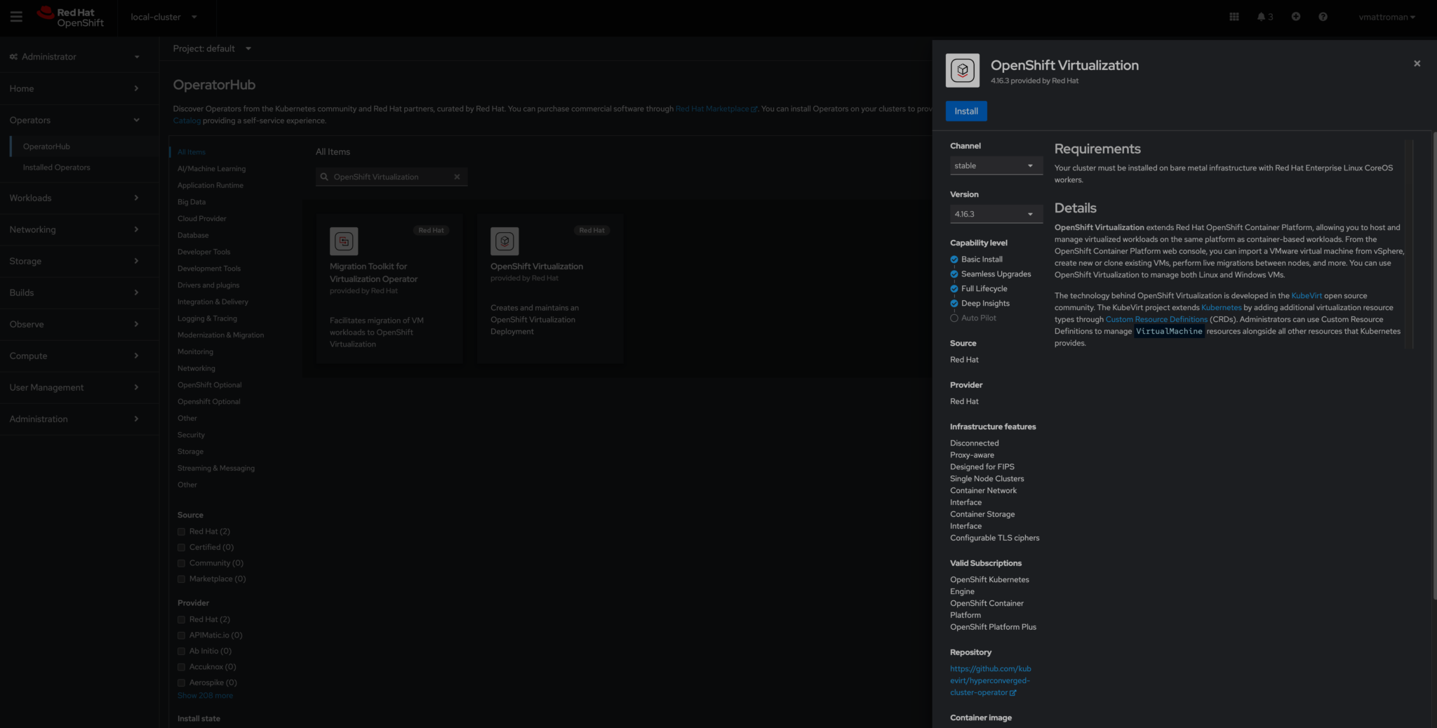This screenshot has width=1437, height=728.
Task: Open the KubeVirt link in Details
Action: coord(1306,296)
